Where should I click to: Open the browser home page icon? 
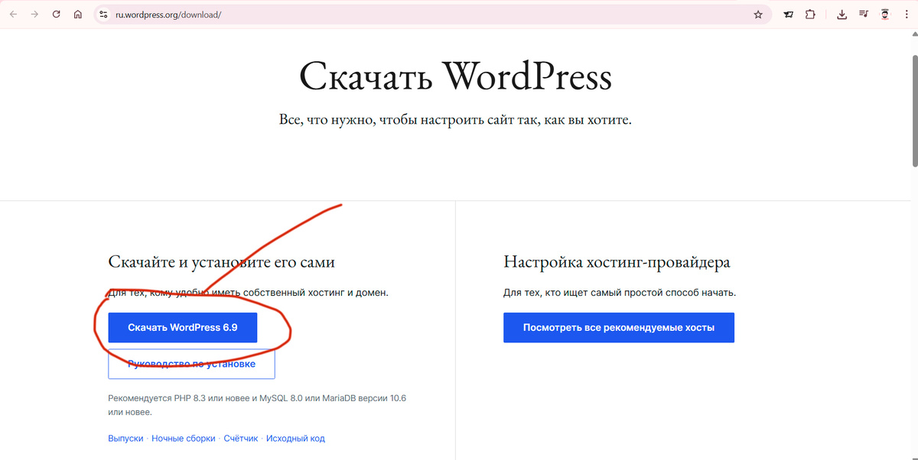click(77, 14)
